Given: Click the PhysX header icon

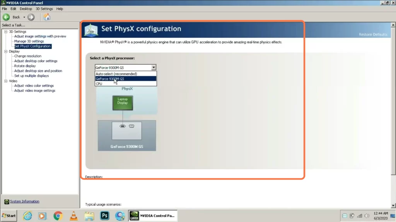Looking at the screenshot, I should pos(91,30).
